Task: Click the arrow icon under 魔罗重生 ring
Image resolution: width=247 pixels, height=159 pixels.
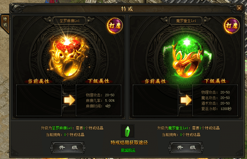Action: click(186, 100)
